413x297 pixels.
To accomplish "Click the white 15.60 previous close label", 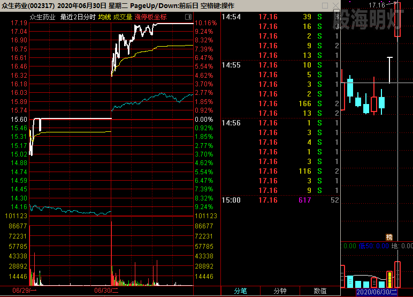I will click(19, 120).
